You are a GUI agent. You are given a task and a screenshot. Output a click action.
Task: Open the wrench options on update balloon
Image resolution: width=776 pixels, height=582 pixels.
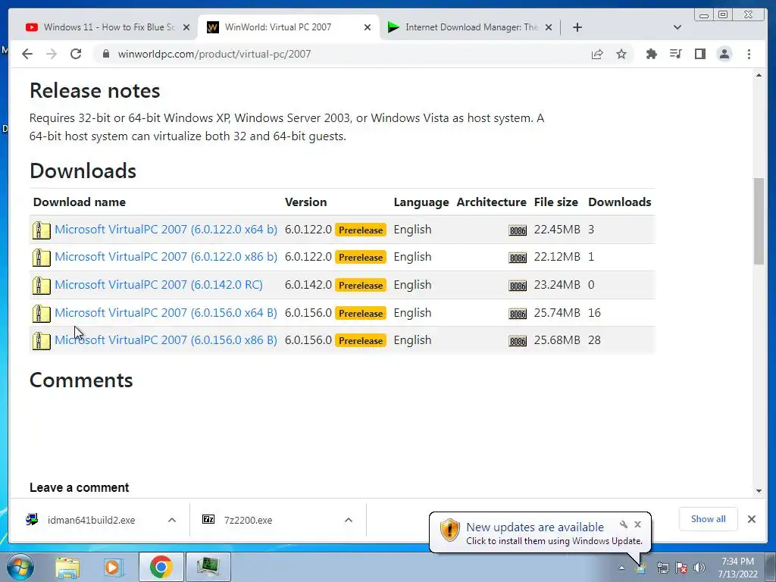[x=624, y=524]
